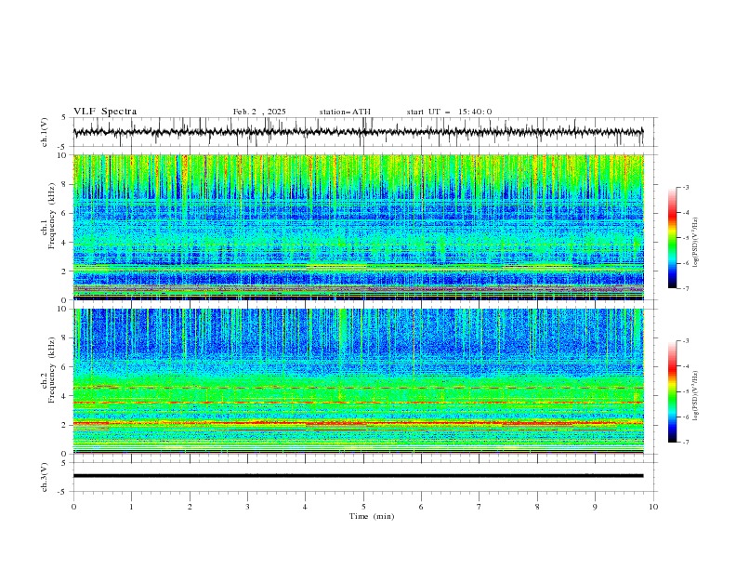Click the ch.1 spectrogram panel
The image size is (736, 569).
pos(359,227)
